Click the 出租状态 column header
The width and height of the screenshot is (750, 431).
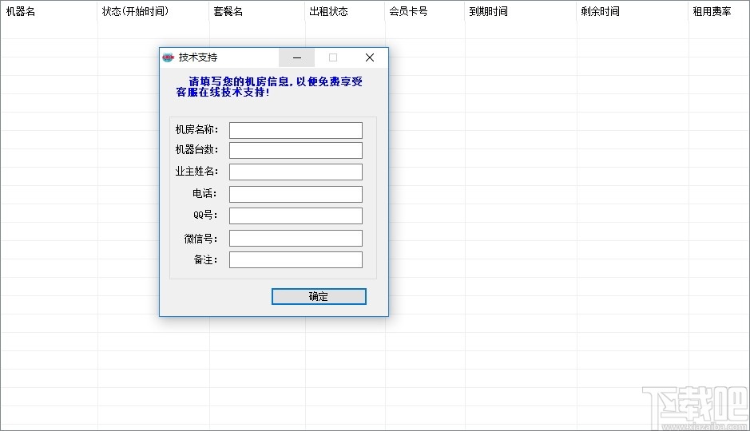[x=345, y=11]
